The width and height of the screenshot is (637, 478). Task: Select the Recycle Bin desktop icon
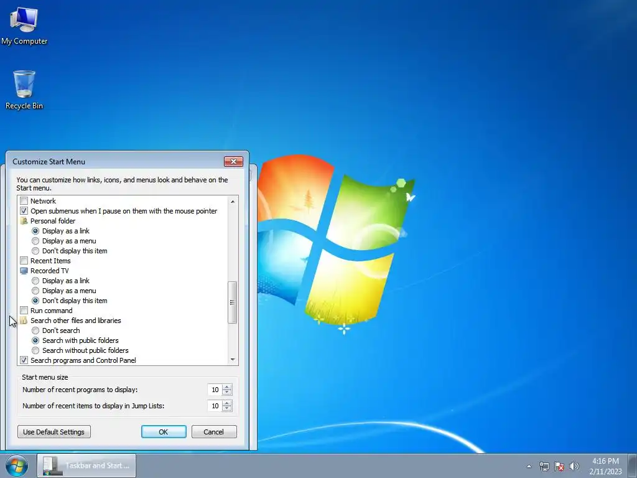pyautogui.click(x=24, y=90)
